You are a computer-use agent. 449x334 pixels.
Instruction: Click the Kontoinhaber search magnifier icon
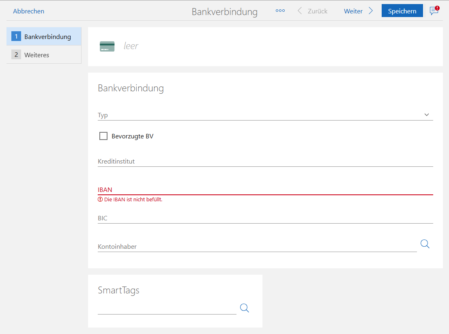tap(425, 244)
